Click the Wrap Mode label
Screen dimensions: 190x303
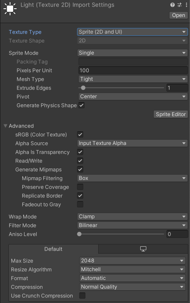click(23, 217)
